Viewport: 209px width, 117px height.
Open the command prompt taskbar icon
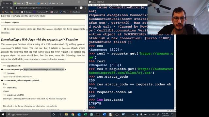(x=98, y=114)
